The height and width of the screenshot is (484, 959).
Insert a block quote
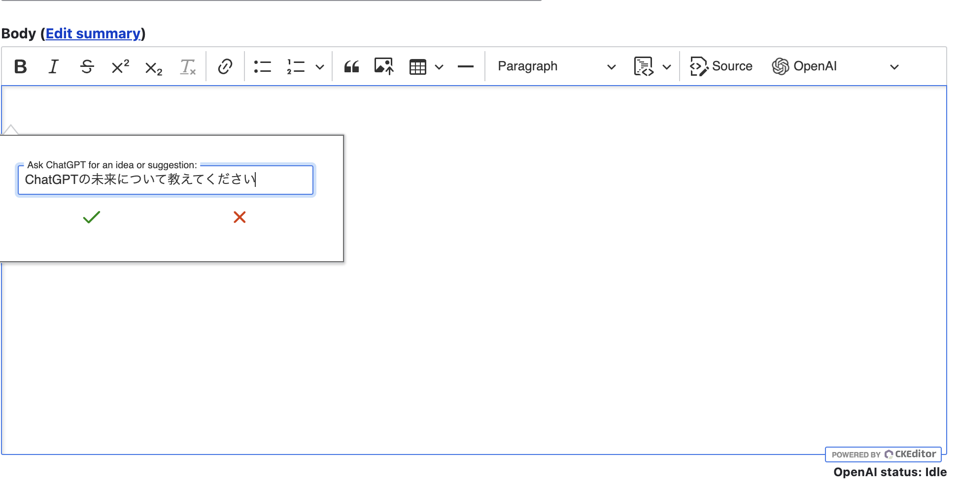(351, 66)
